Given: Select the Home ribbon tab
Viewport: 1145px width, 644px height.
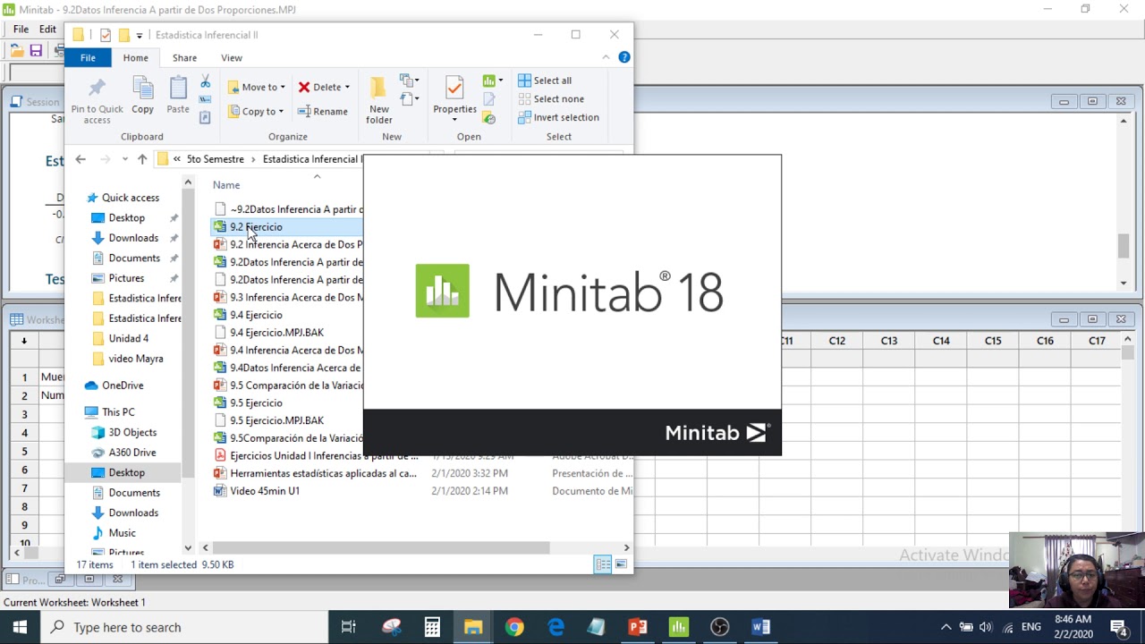Looking at the screenshot, I should 136,58.
